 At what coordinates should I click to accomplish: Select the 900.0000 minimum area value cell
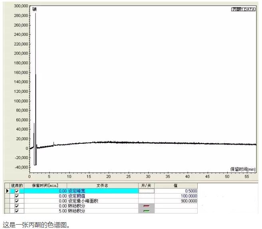(x=176, y=201)
